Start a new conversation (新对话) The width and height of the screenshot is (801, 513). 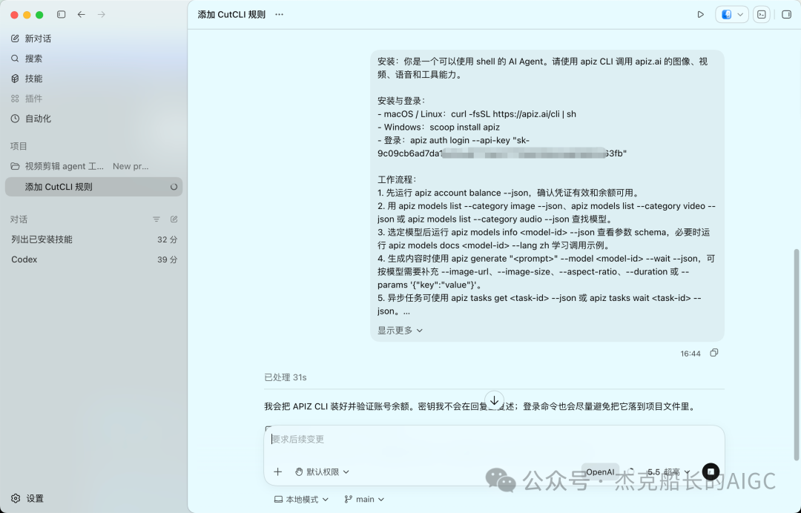pyautogui.click(x=30, y=39)
